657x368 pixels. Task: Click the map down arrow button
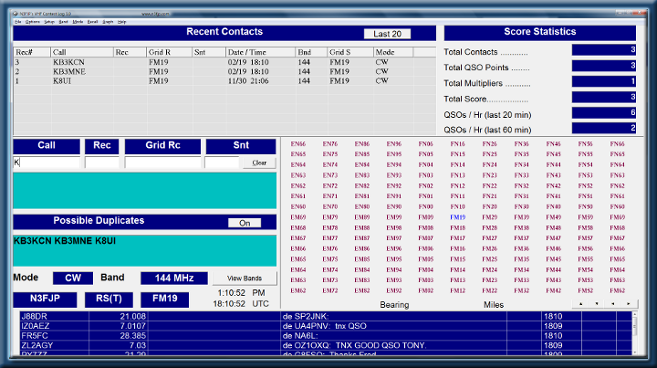597,304
